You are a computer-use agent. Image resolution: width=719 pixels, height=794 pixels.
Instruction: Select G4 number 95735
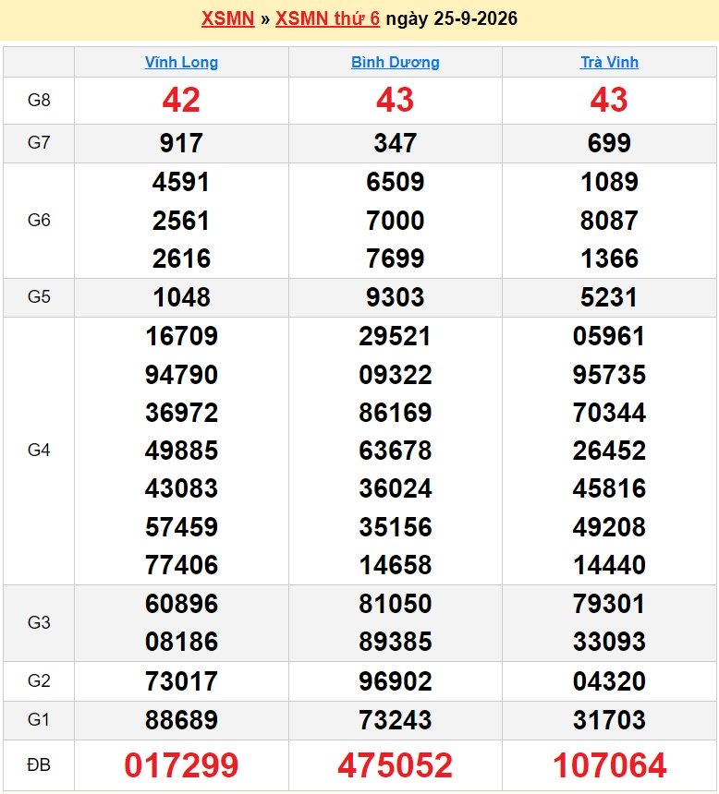click(609, 375)
